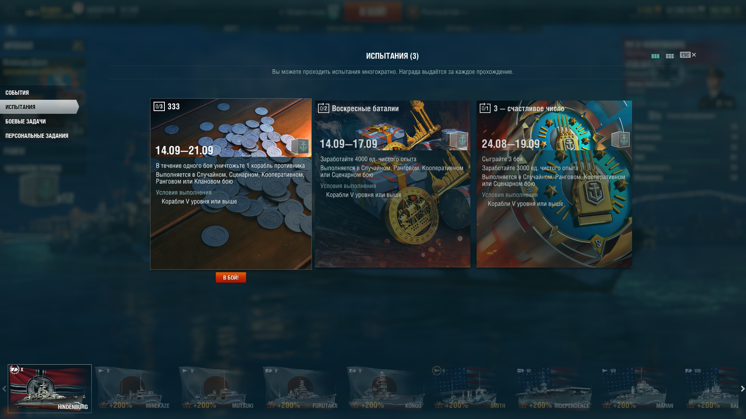Click the 0/3 progress counter icon
This screenshot has height=419, width=746.
(x=159, y=106)
